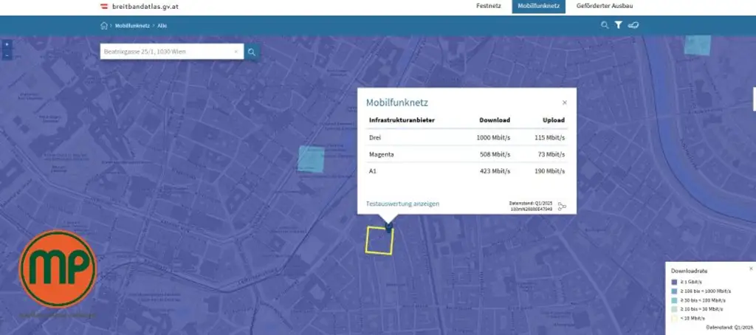Image resolution: width=756 pixels, height=335 pixels.
Task: Close the Downloadrate legend panel
Action: click(751, 269)
